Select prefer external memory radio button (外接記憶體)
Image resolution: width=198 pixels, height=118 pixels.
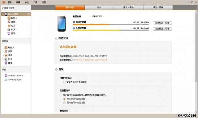coord(64,103)
